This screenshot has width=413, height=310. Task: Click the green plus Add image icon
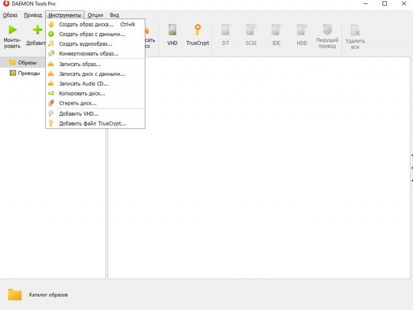(x=37, y=30)
